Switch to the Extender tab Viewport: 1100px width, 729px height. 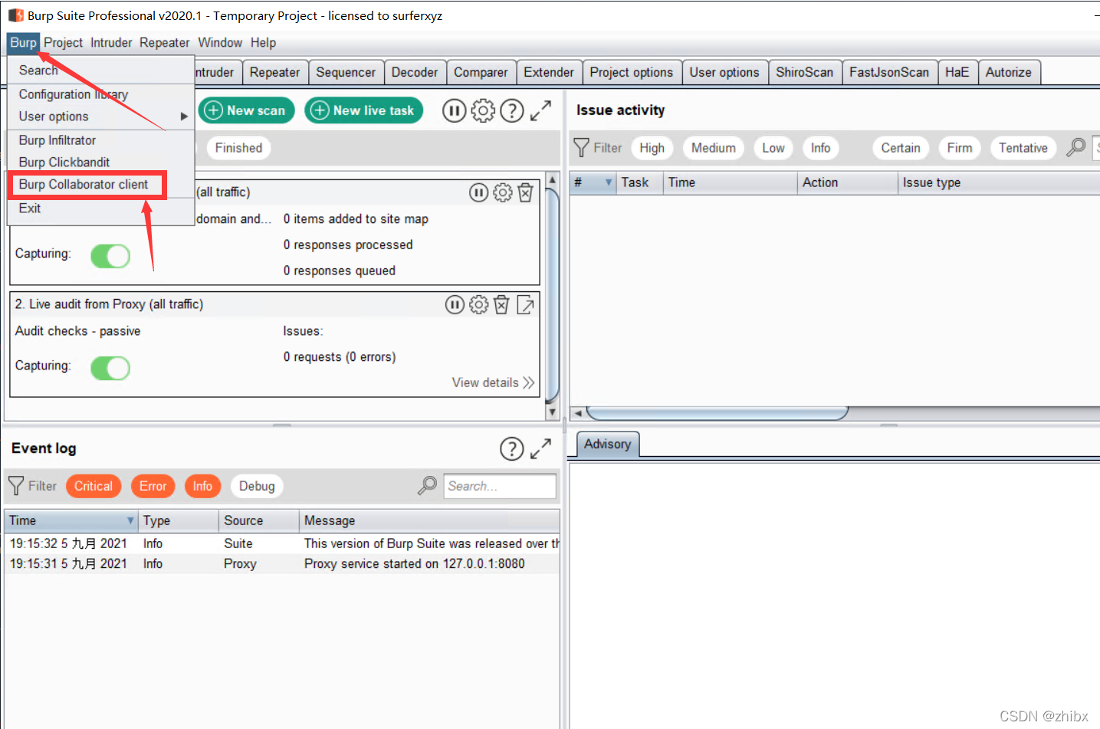(x=549, y=72)
